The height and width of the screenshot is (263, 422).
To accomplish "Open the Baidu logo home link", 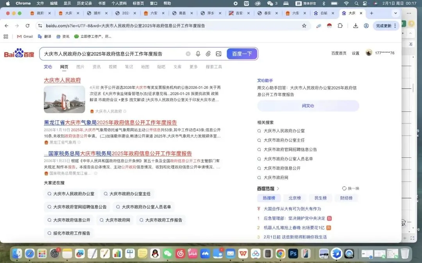I will point(19,53).
